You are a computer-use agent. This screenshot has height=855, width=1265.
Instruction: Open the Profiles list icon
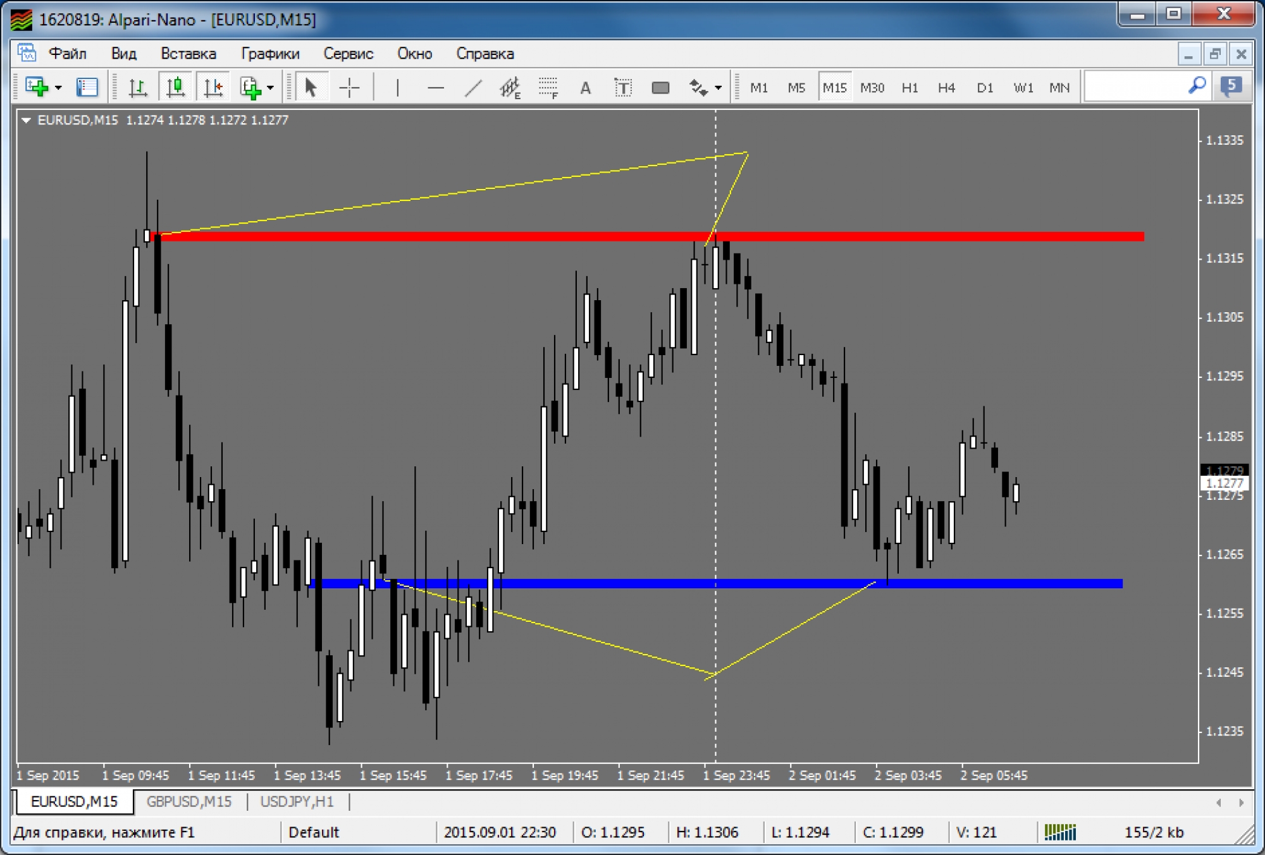pos(87,87)
